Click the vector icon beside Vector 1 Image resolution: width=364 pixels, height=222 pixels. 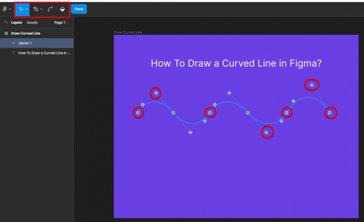click(13, 43)
